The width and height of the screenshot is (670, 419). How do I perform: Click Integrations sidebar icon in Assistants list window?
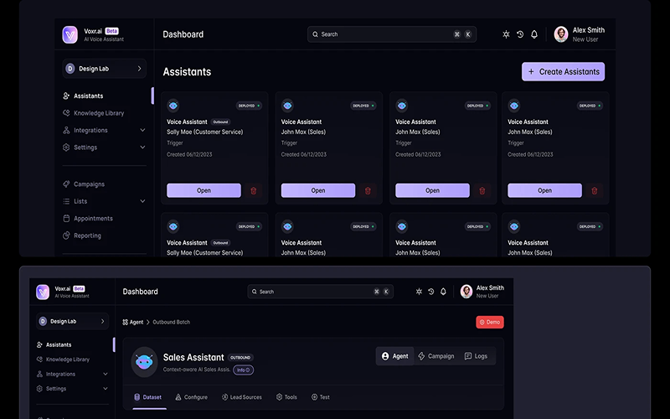(x=66, y=130)
